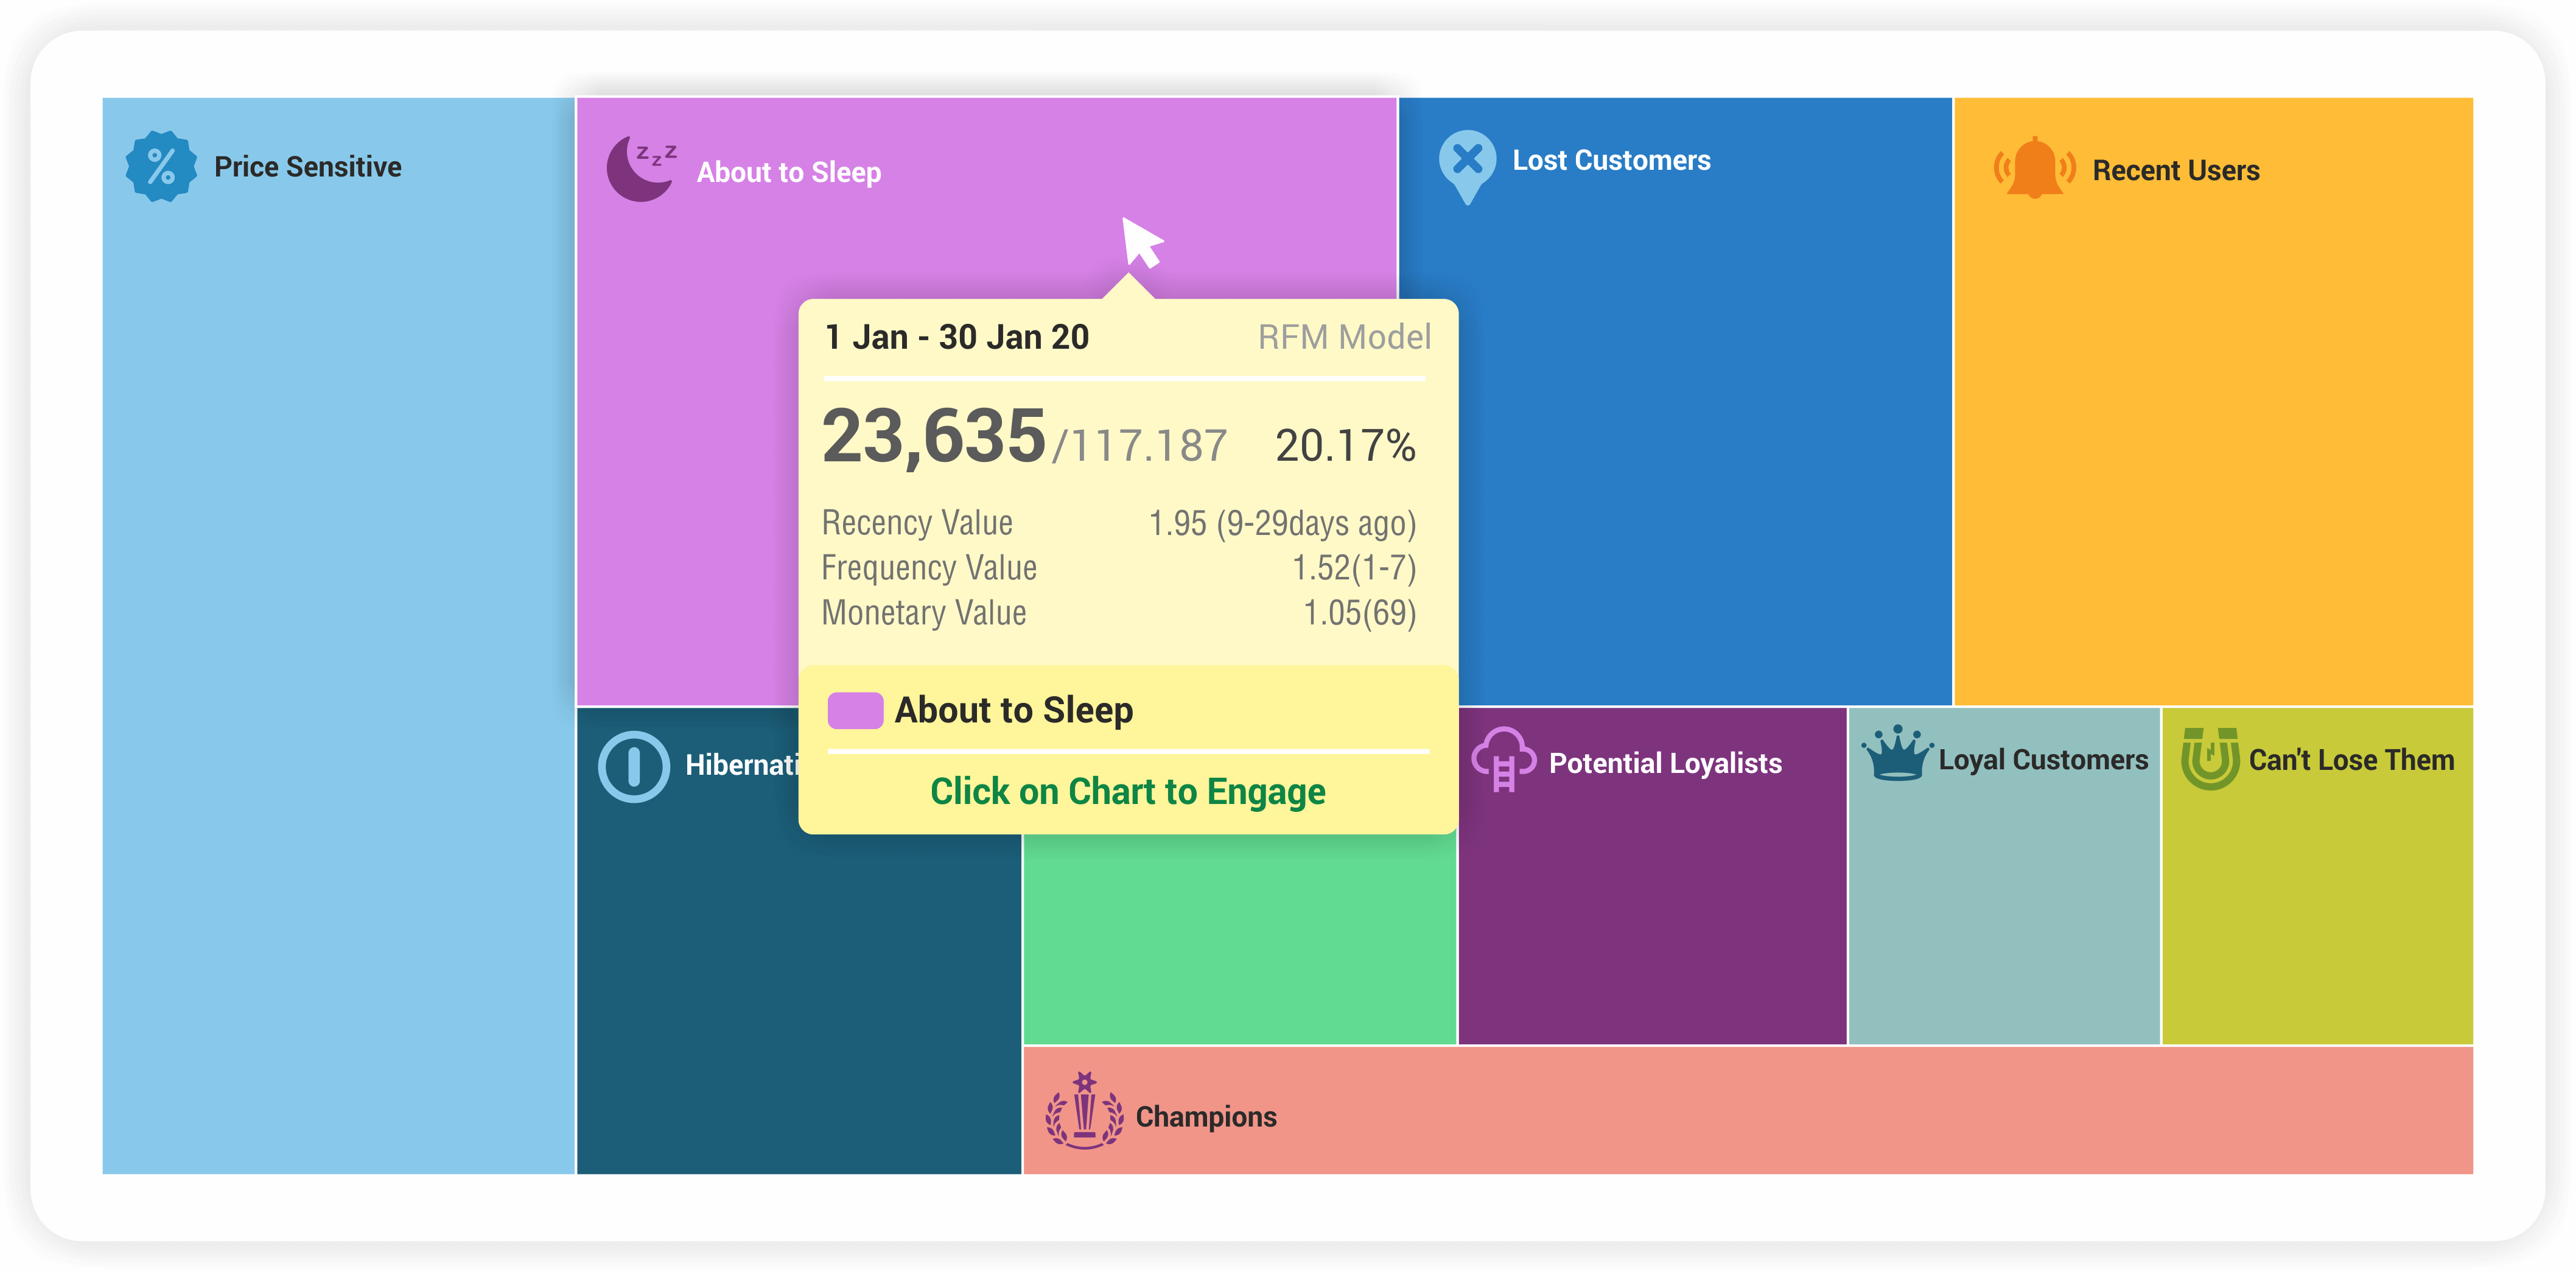Click the 'RFM Model' label in tooltip
This screenshot has width=2576, height=1272.
click(1344, 337)
